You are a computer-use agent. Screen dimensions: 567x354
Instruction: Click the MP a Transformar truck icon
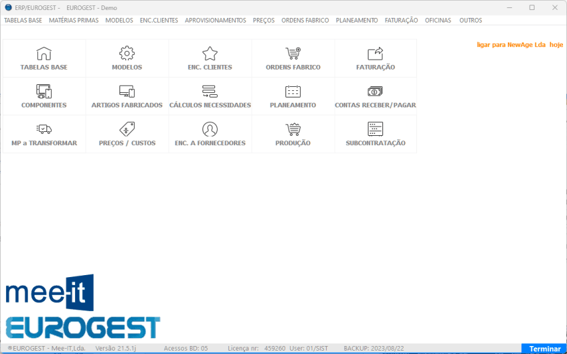44,129
